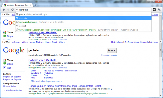This screenshot has height=98, width=163.
Task: Filter by Páginas en español
Action: coord(12,77)
